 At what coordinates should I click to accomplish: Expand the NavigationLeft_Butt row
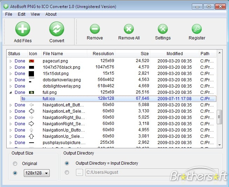[x=11, y=105]
